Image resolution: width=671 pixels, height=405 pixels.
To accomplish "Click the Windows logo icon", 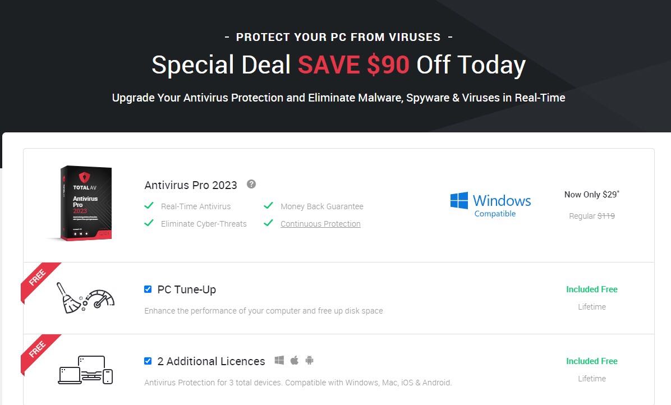I will pos(459,201).
